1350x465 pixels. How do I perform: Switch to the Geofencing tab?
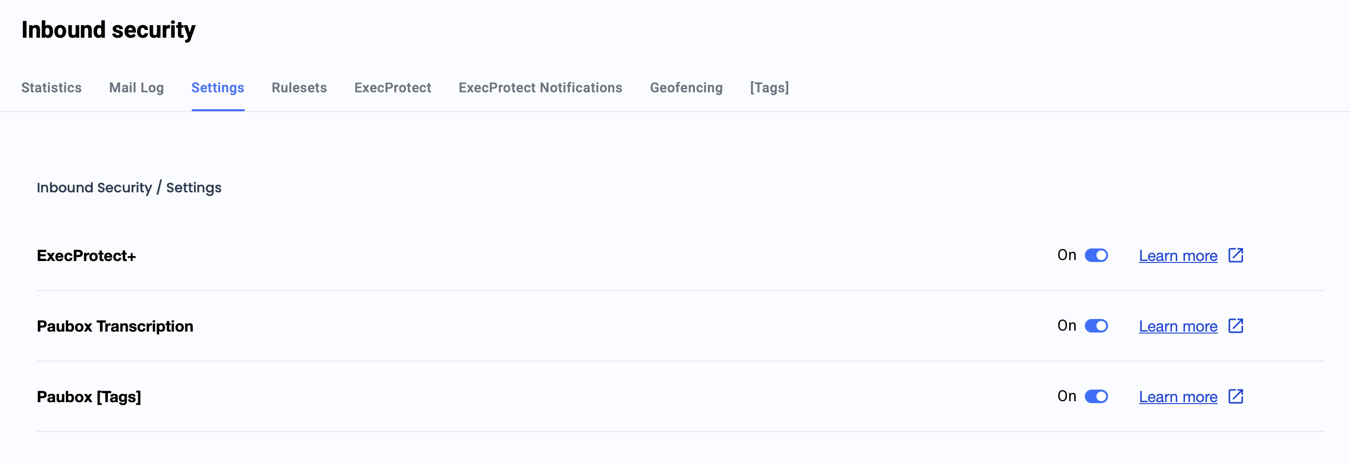[686, 87]
